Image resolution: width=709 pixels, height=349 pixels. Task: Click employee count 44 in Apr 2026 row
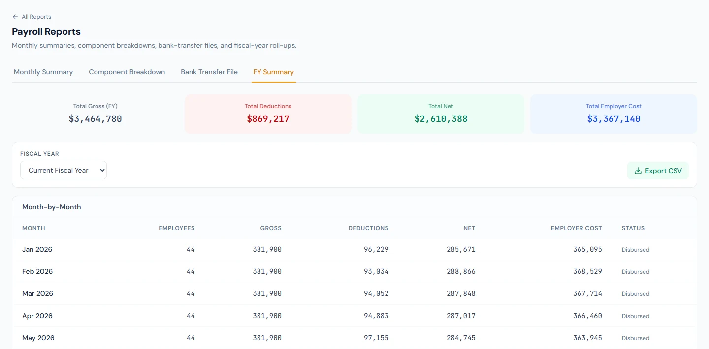click(x=191, y=316)
